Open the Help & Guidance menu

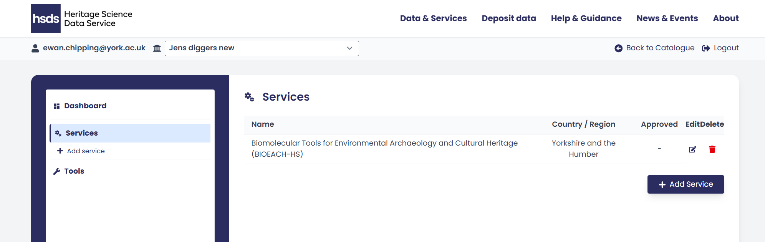tap(586, 18)
